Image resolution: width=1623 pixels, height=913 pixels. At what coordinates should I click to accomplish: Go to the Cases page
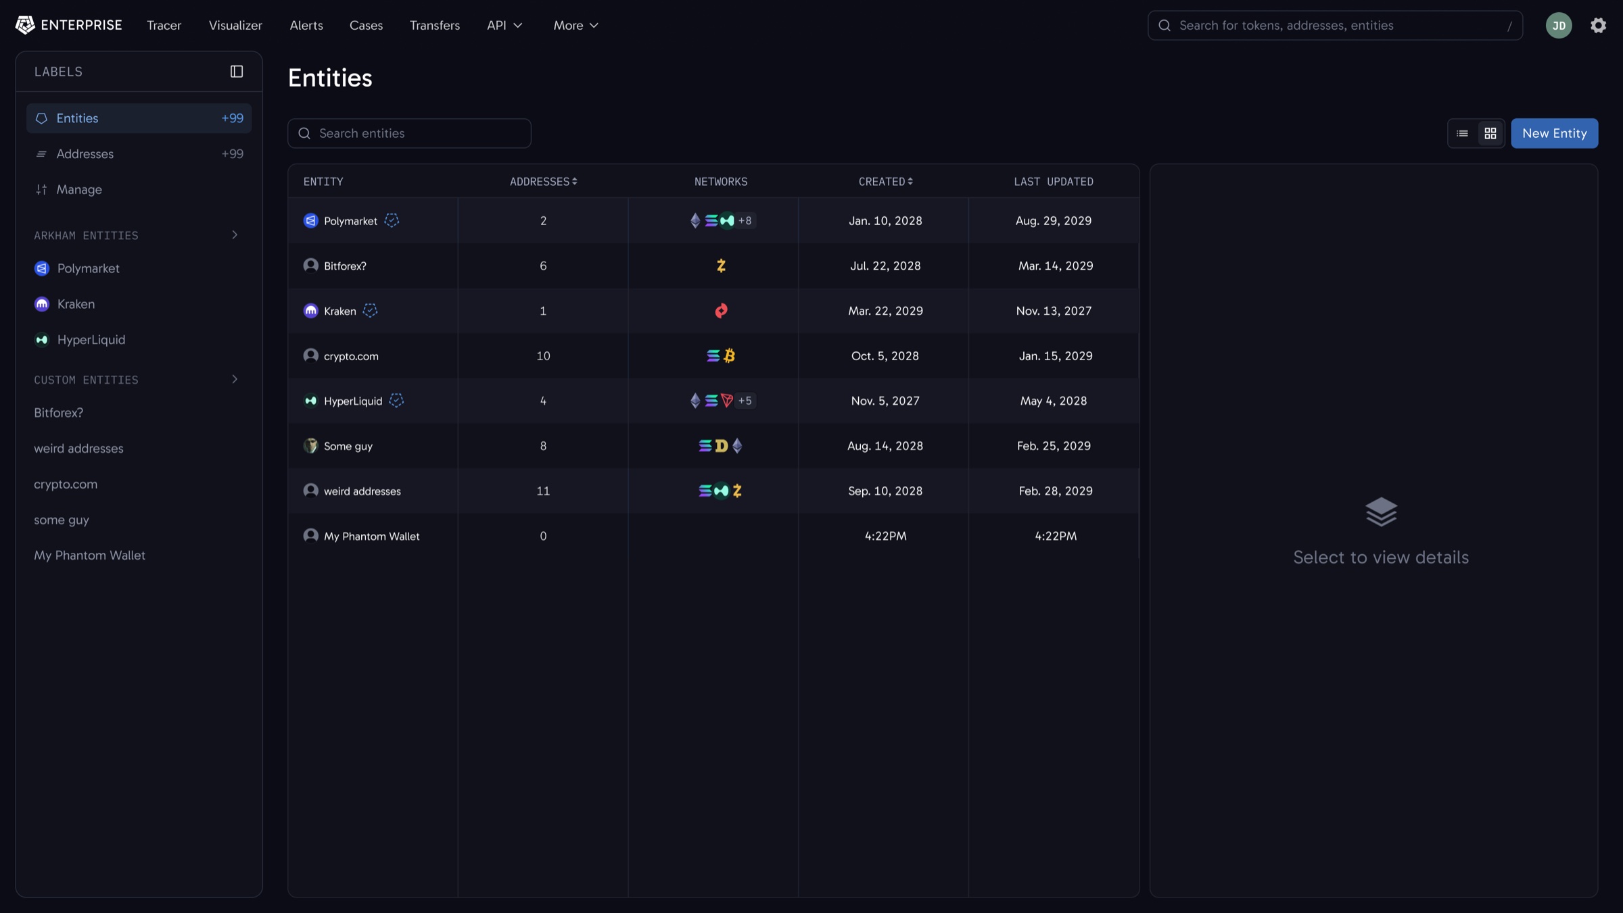tap(366, 25)
